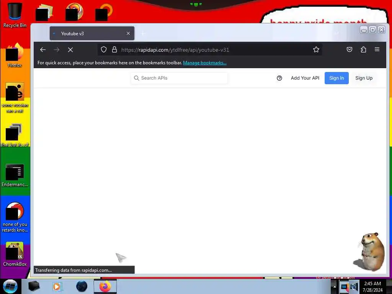Switch to Firefox in the taskbar
Viewport: 392px width, 294px height.
(x=105, y=286)
